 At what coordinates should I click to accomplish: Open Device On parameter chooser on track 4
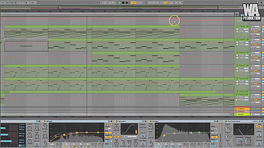243,45
